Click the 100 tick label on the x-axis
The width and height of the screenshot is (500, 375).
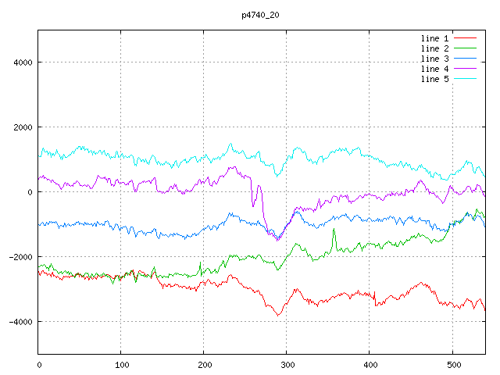click(x=121, y=364)
